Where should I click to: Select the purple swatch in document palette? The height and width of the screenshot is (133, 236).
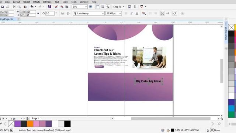18,124
